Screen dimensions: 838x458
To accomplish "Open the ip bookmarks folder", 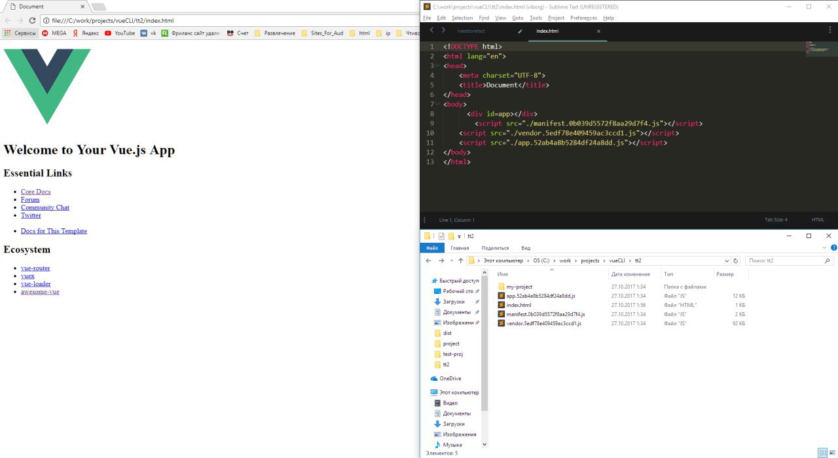I will [383, 33].
